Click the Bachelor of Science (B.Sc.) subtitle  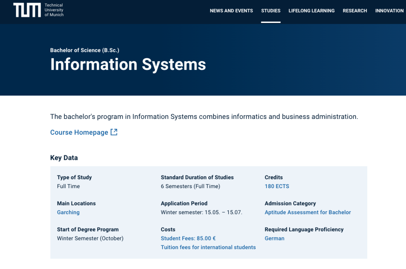[x=85, y=50]
